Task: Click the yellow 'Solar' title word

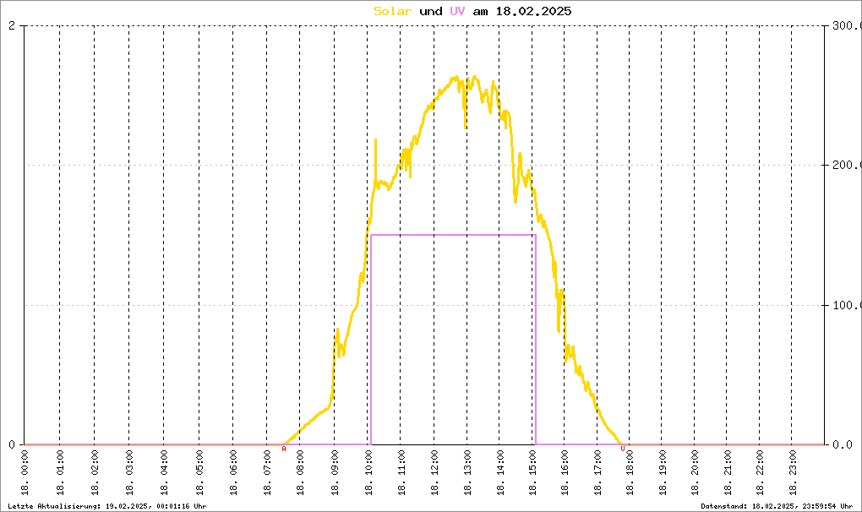Action: 392,11
